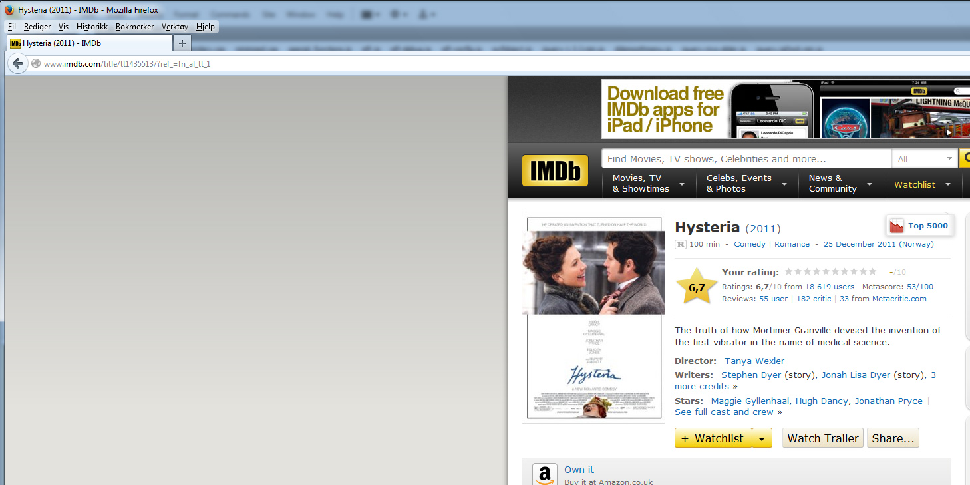Rate the movie ten stars
Screen dimensions: 970x485
[872, 272]
